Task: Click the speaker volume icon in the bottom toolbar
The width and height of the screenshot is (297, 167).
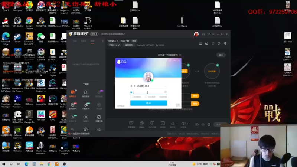Action: (x=183, y=124)
